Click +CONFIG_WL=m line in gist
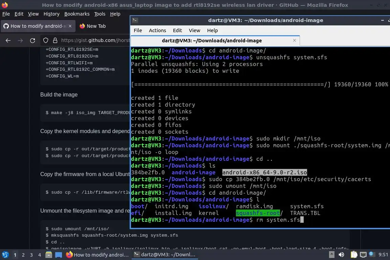The image size is (390, 260). [62, 76]
